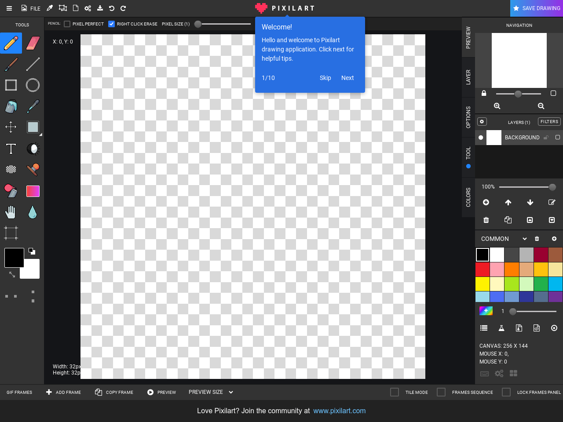
Task: Open the File menu
Action: pyautogui.click(x=31, y=8)
